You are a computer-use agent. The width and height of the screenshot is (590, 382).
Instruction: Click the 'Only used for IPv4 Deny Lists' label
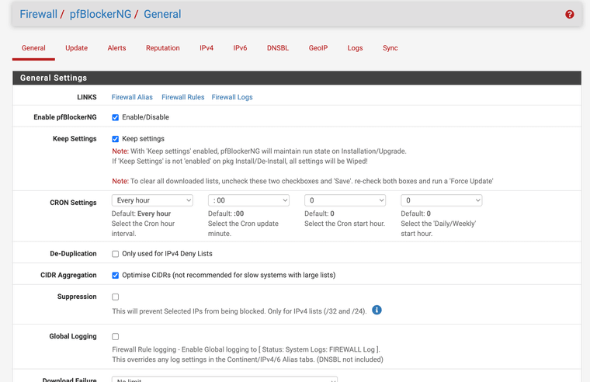[167, 254]
